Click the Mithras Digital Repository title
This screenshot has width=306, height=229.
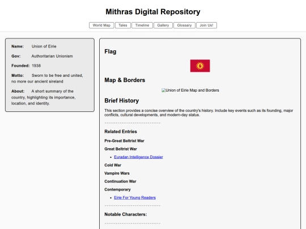click(x=153, y=12)
